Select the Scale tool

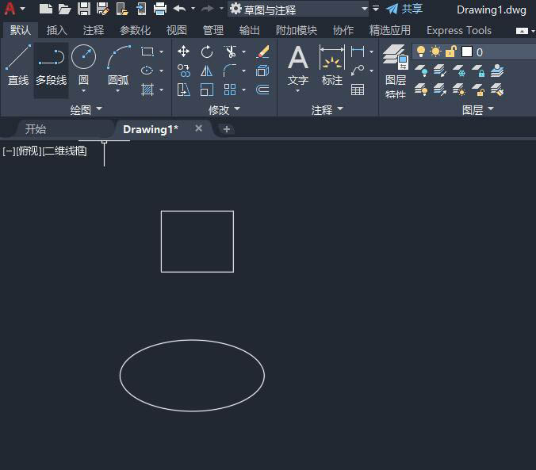(x=207, y=90)
